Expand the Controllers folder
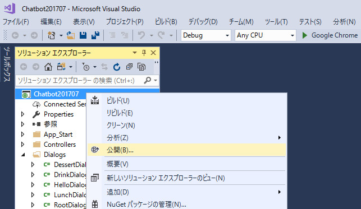361x209 pixels. 22,145
